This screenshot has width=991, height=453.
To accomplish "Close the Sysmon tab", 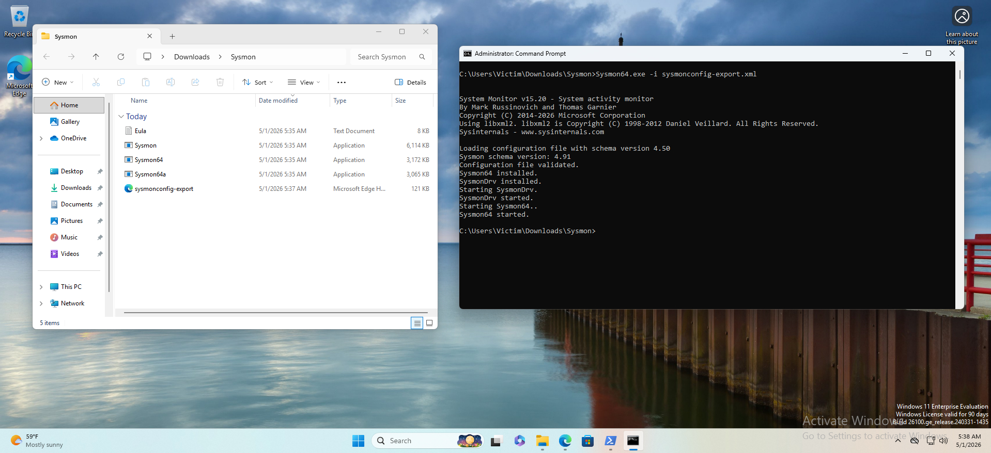I will click(x=149, y=36).
